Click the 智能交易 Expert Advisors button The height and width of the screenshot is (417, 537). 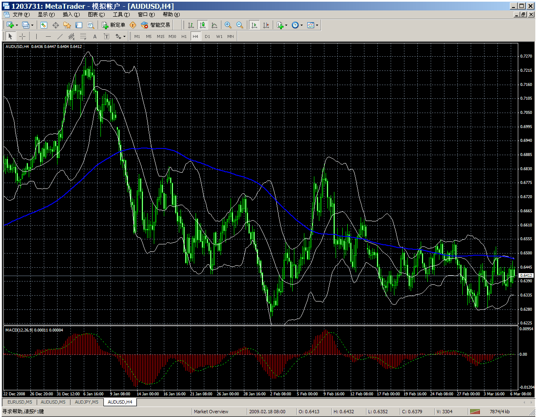(x=156, y=25)
